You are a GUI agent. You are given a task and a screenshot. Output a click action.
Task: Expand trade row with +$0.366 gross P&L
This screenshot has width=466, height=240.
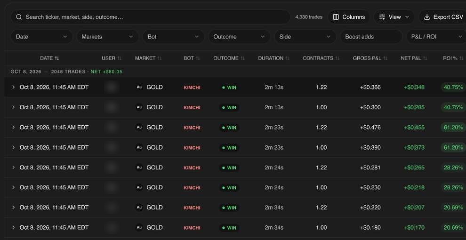coord(13,87)
